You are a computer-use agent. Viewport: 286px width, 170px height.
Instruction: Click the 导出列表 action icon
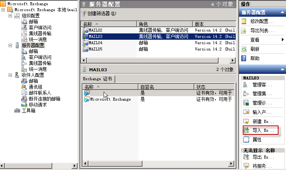pos(244,30)
